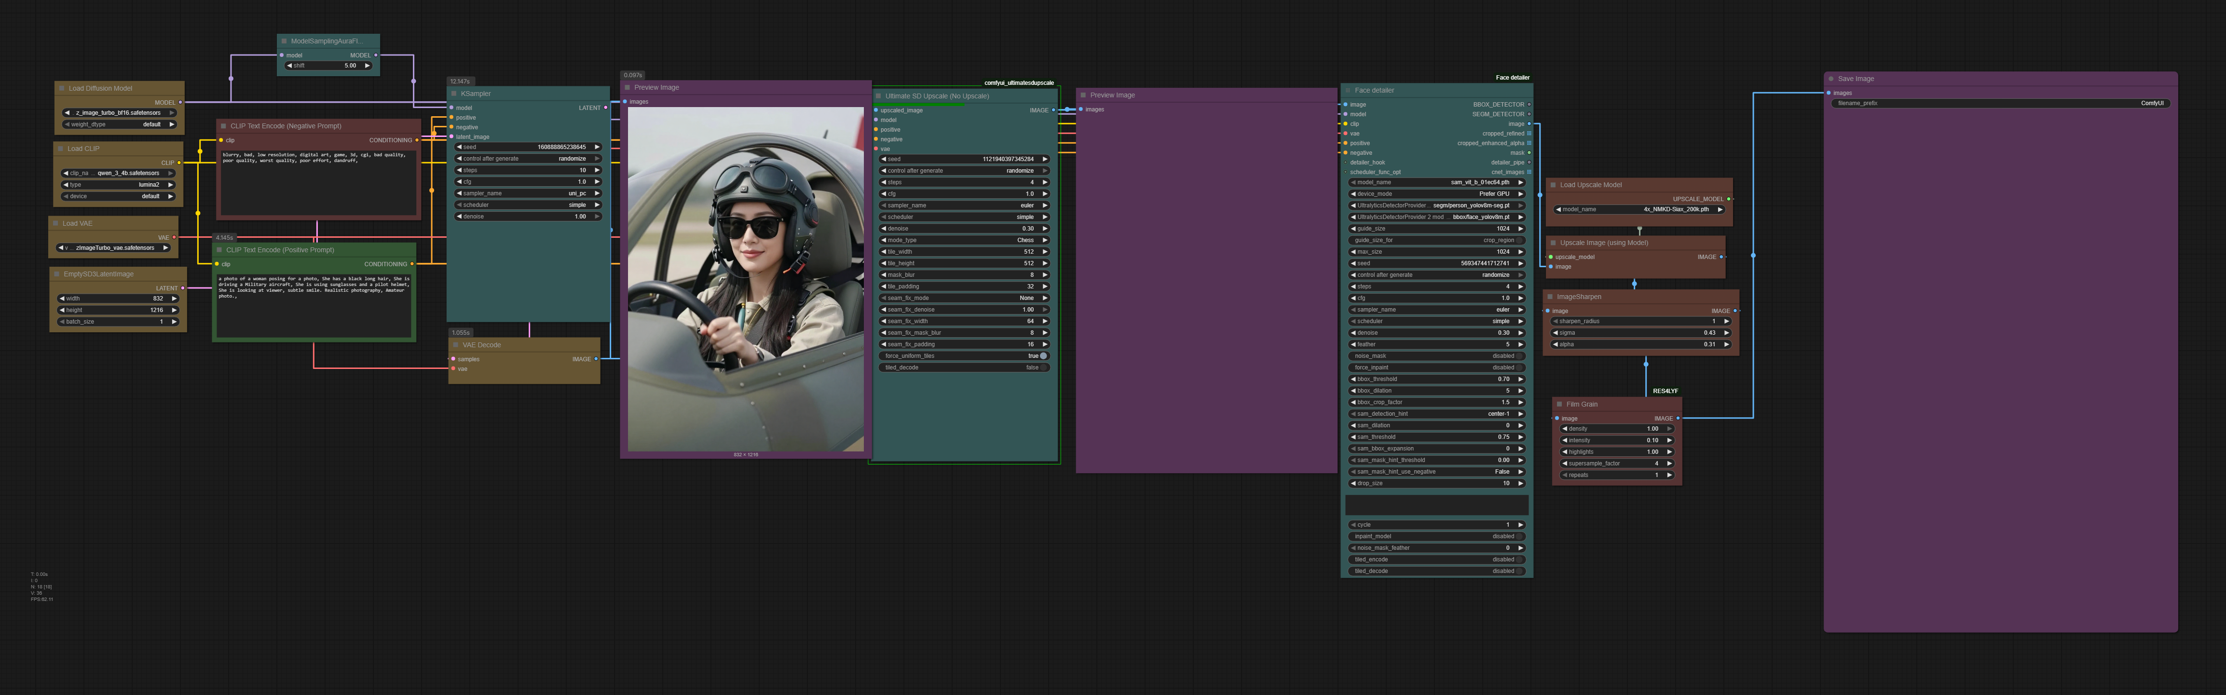Toggle force_uniform_tiles in Ultimate SD Upscale
The width and height of the screenshot is (2226, 695).
point(1043,355)
